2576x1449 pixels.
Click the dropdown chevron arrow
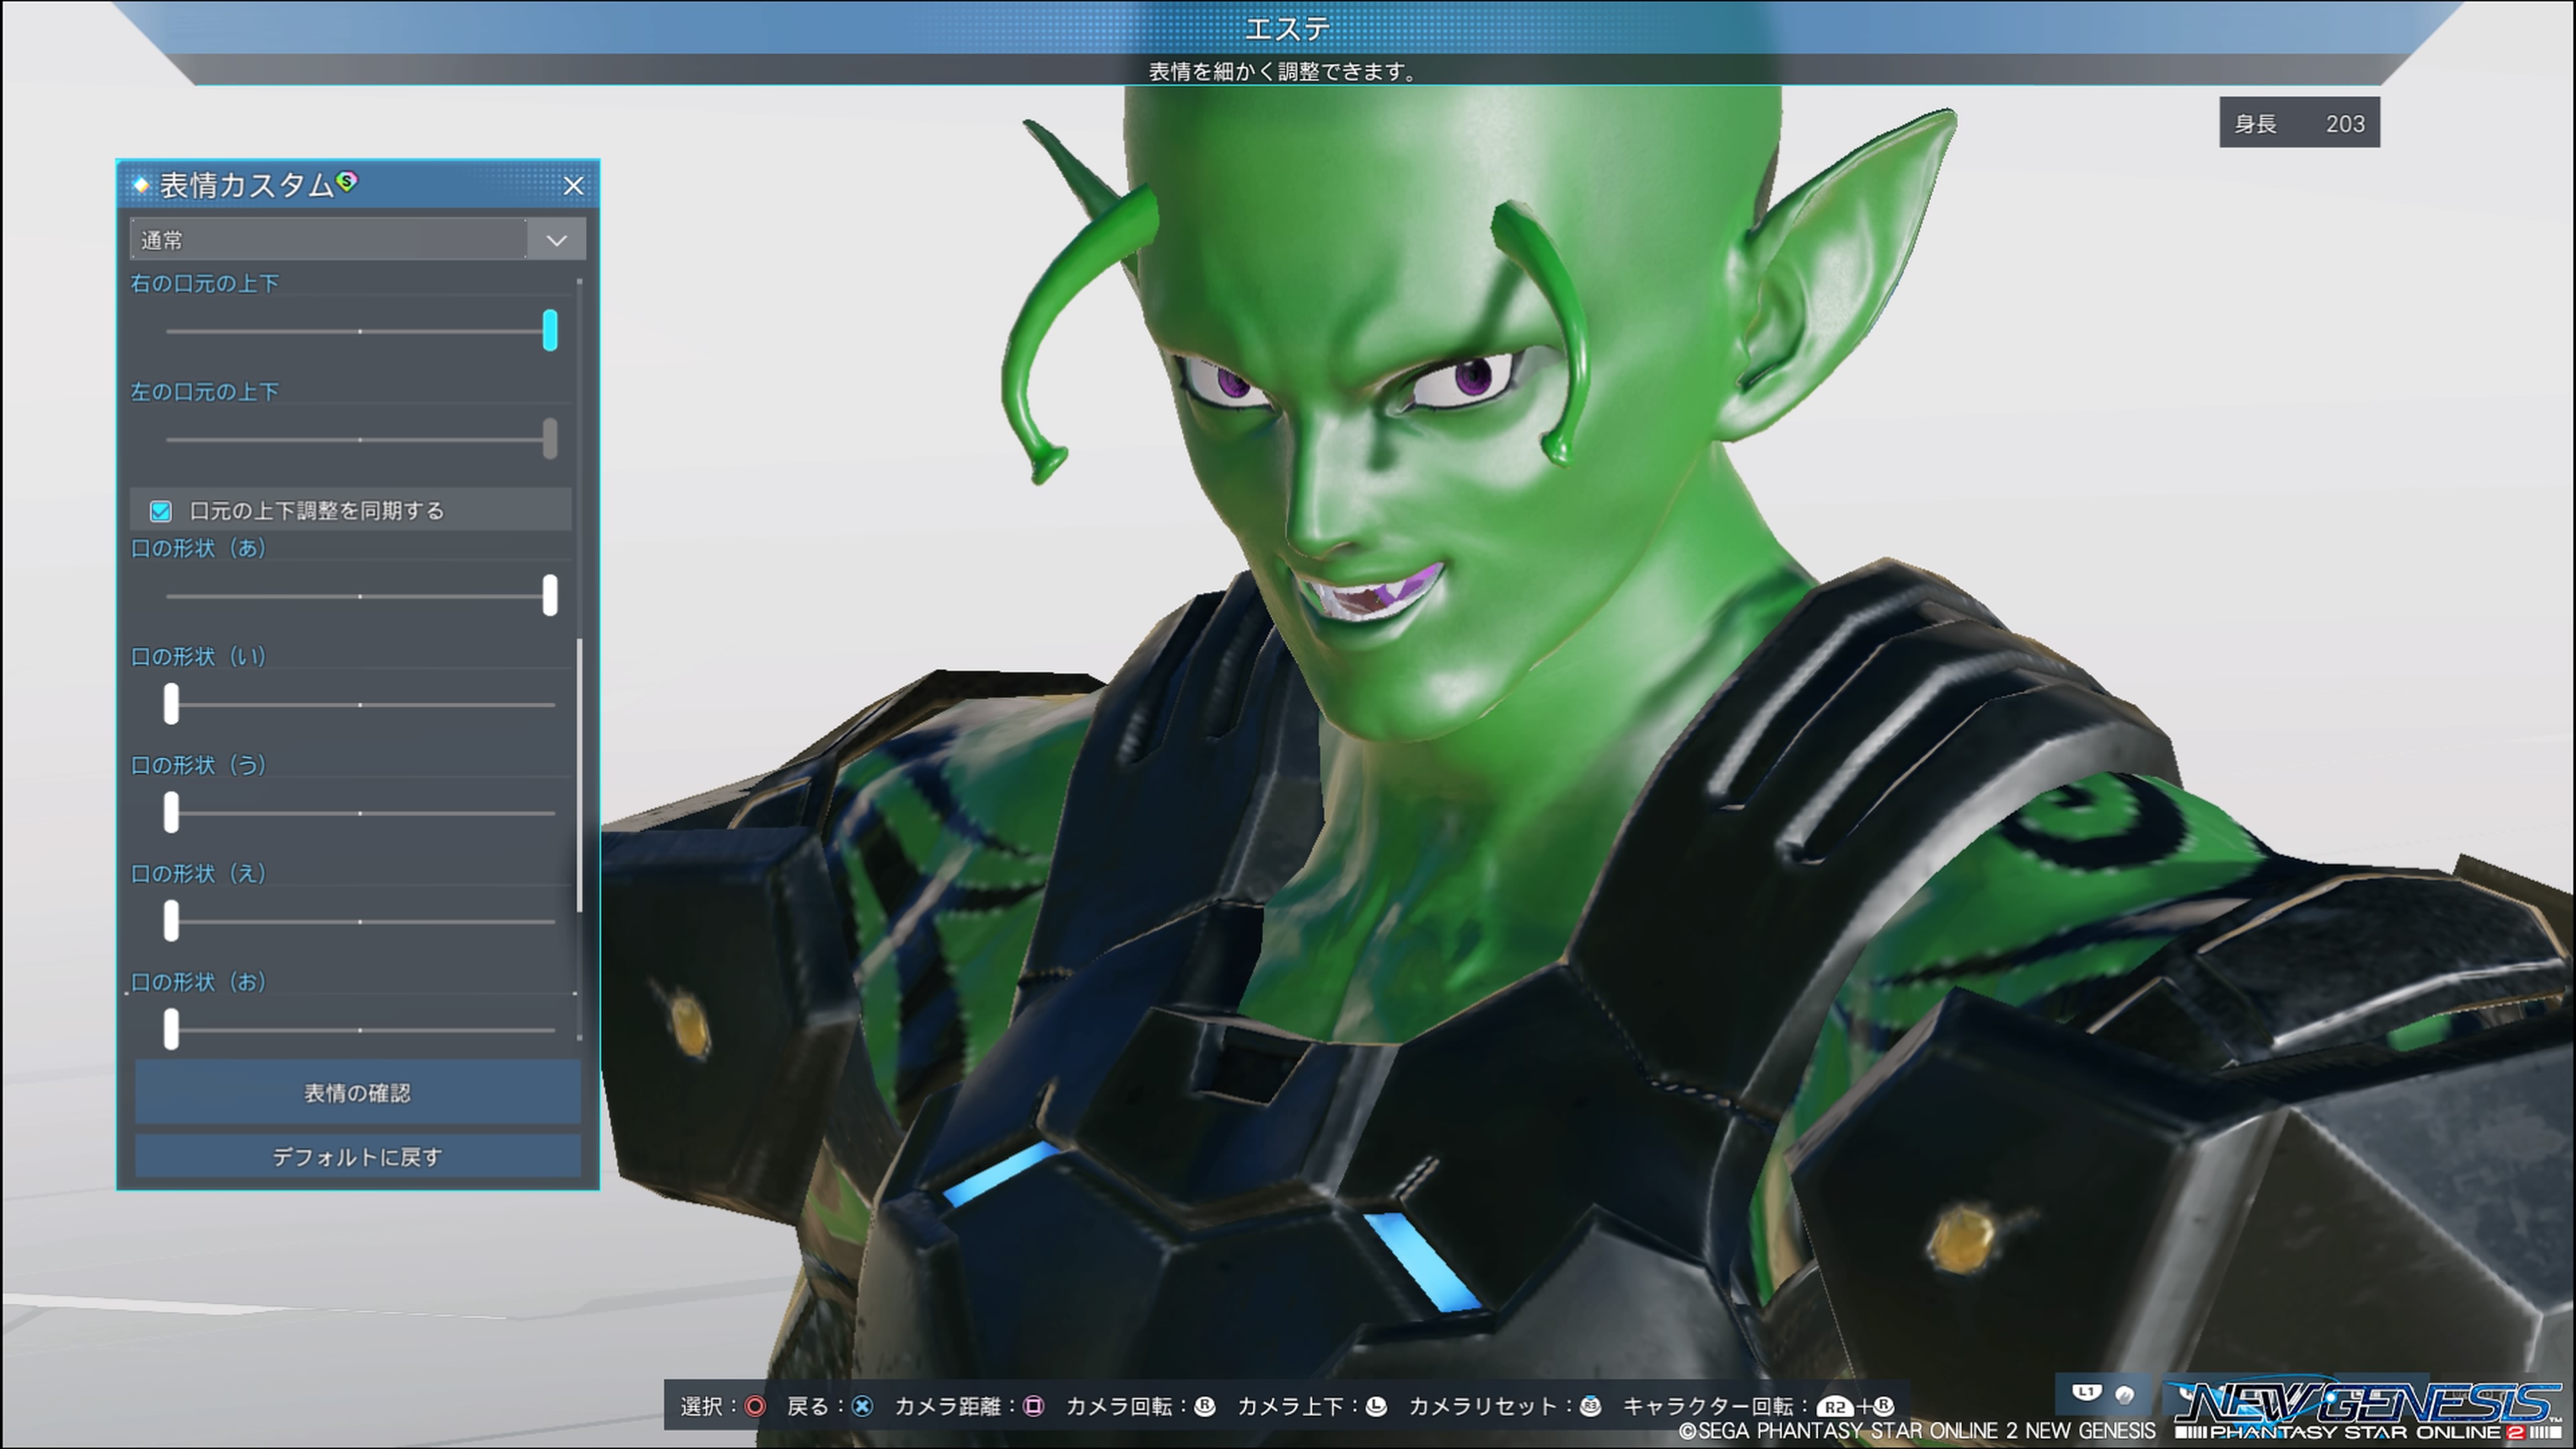pyautogui.click(x=557, y=240)
